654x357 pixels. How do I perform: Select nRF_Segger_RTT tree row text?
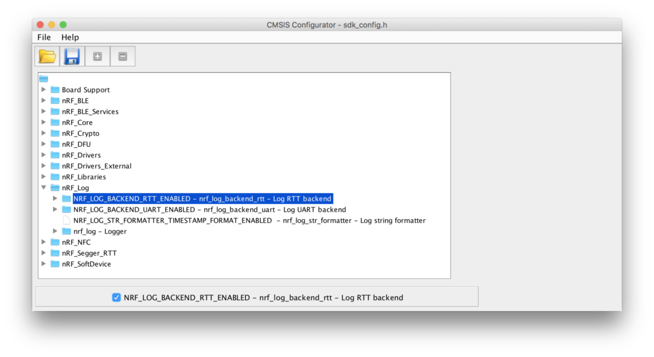89,253
